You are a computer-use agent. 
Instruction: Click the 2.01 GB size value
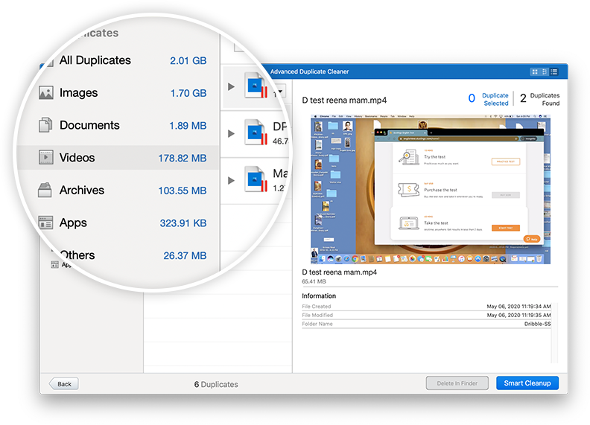pos(188,60)
